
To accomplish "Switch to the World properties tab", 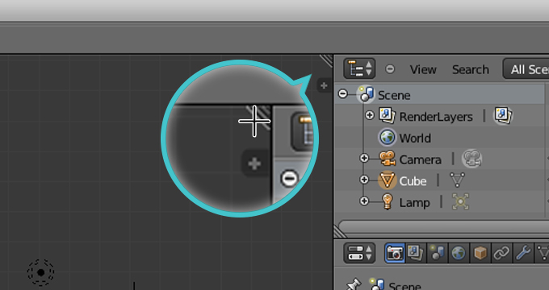I will point(459,253).
